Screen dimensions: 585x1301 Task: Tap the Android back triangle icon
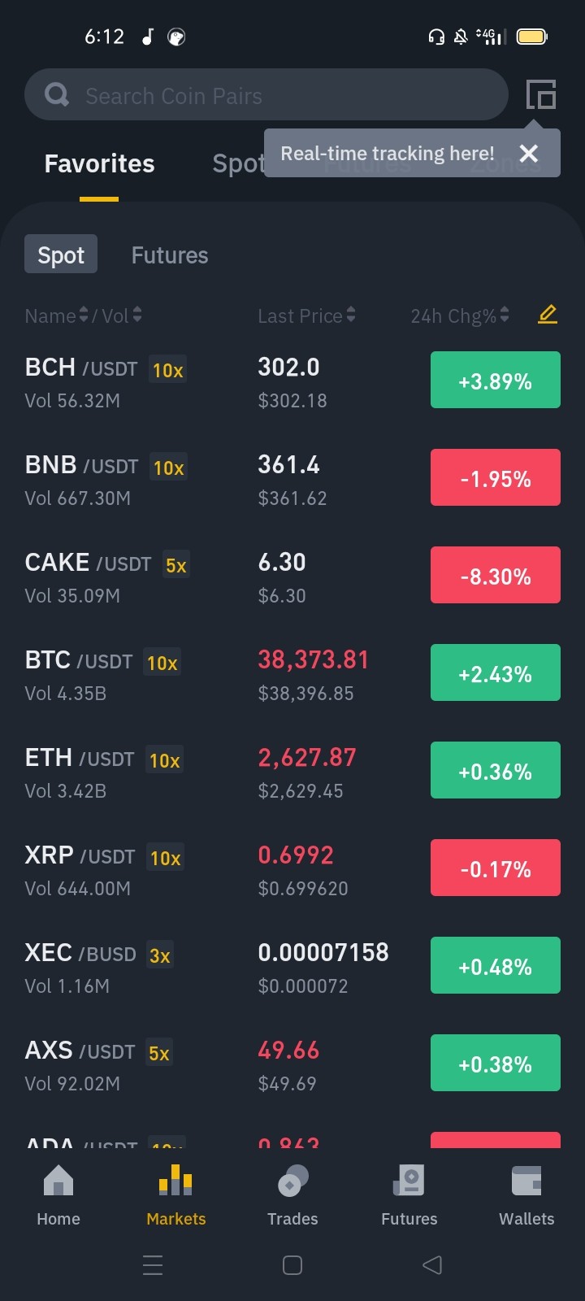pos(432,1264)
